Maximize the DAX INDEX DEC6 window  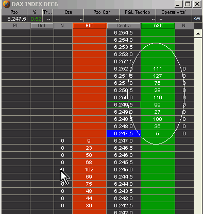(x=188, y=4)
